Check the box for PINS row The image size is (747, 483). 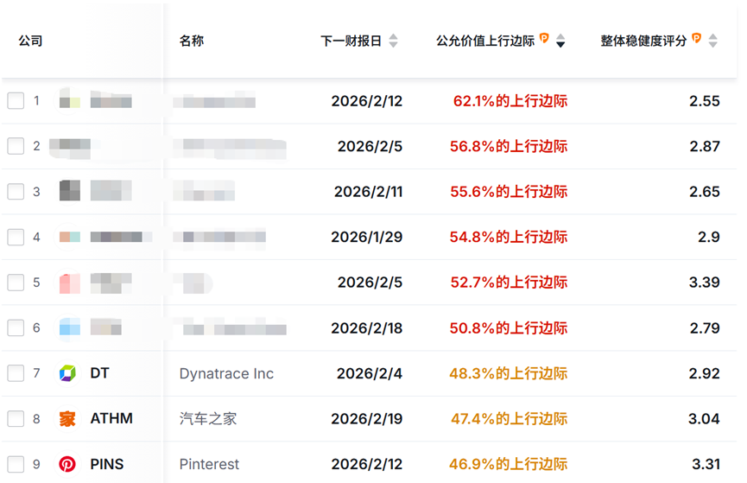pos(16,464)
